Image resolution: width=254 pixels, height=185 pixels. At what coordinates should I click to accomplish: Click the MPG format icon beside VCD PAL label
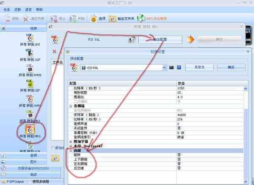(55, 40)
